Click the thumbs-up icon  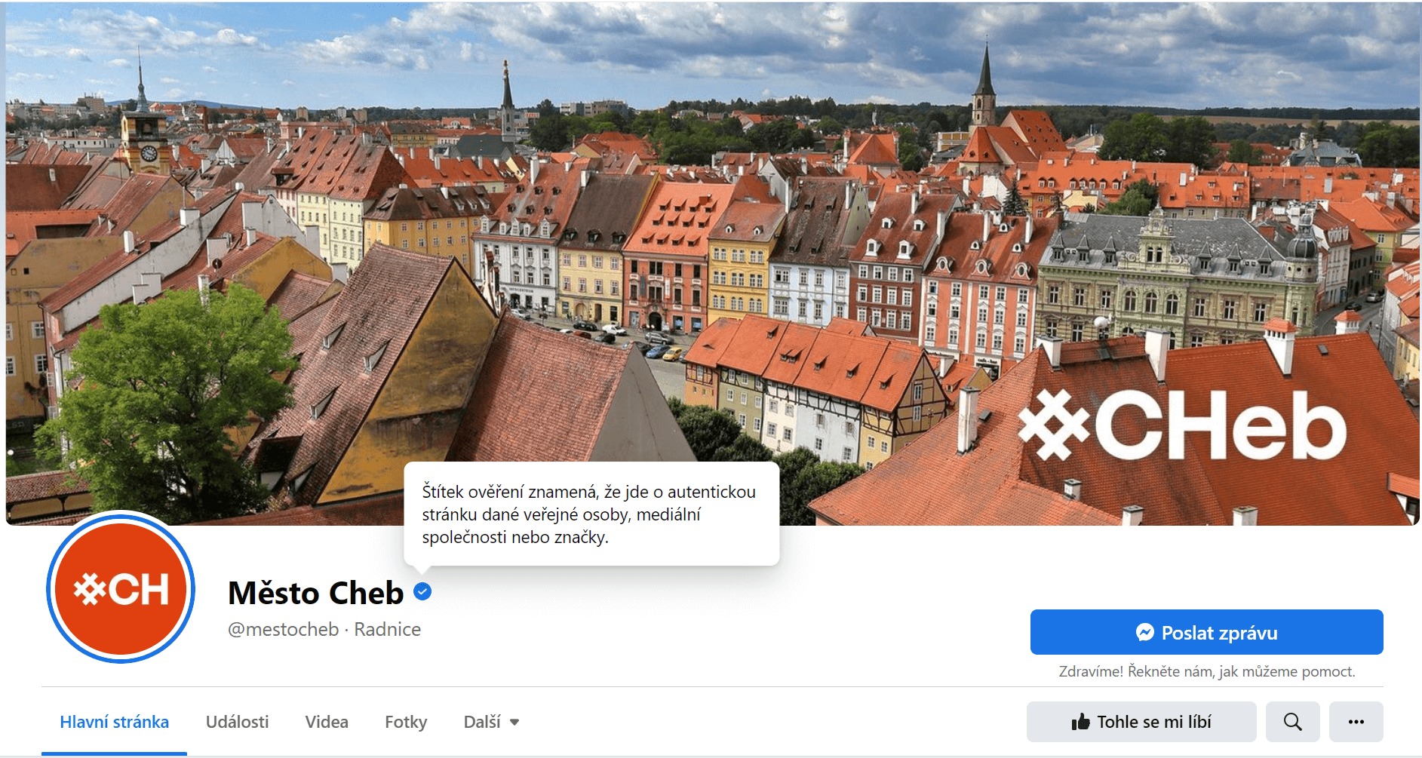pyautogui.click(x=1080, y=722)
